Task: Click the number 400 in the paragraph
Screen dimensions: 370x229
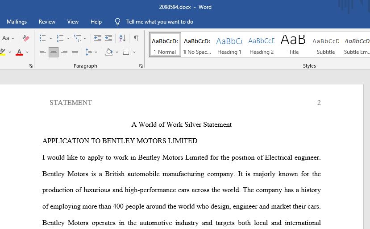Action: pos(118,206)
